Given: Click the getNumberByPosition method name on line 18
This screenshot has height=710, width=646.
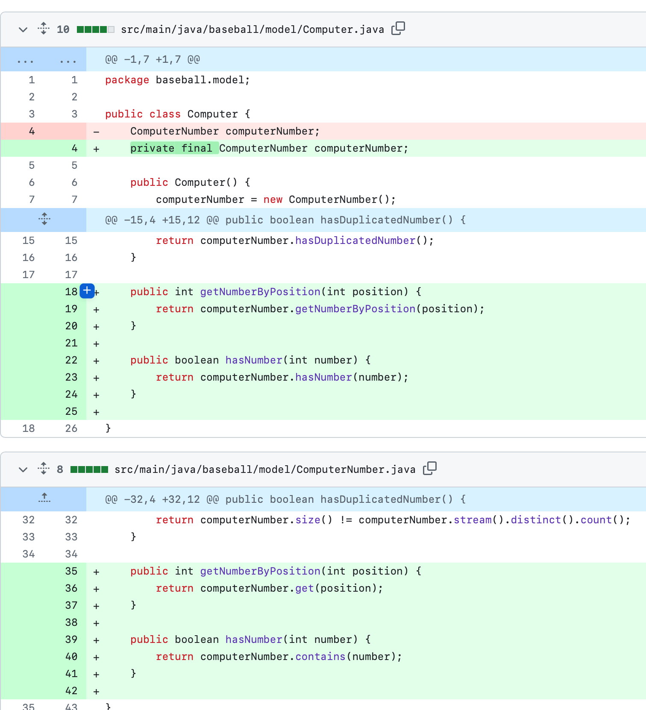Looking at the screenshot, I should (260, 292).
